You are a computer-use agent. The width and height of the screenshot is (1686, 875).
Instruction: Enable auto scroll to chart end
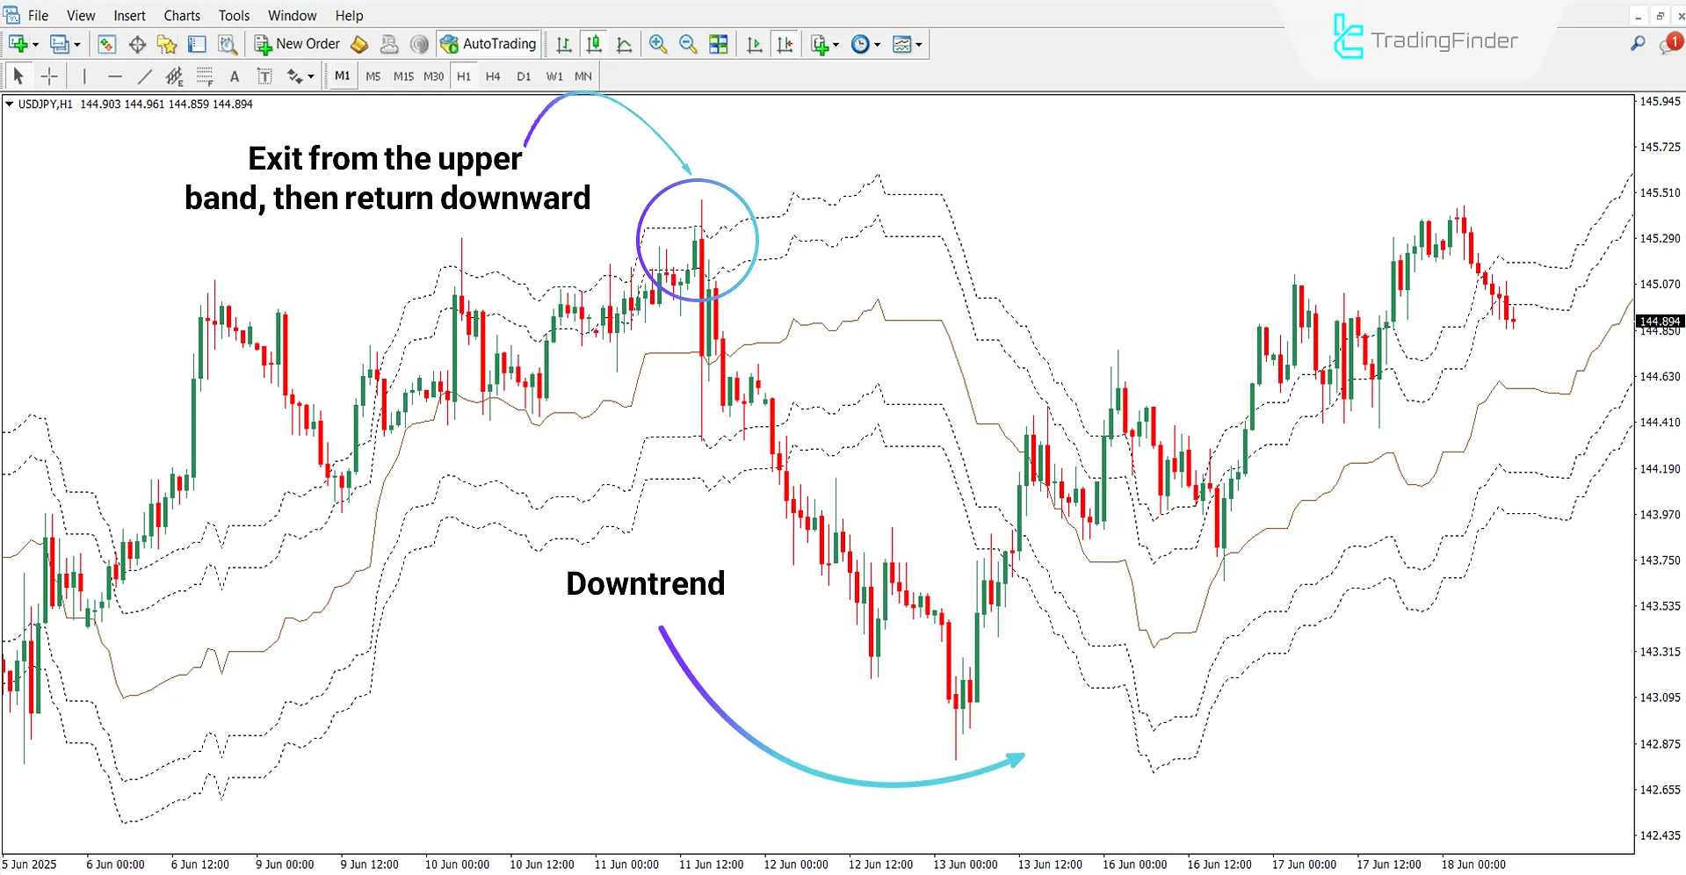point(754,44)
